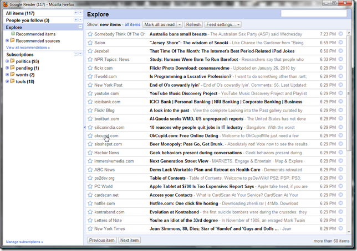This screenshot has width=357, height=251.
Task: Open original link icon for Jezebel row
Action: click(x=340, y=51)
